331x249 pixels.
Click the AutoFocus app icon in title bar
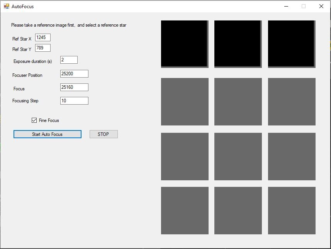(7, 6)
